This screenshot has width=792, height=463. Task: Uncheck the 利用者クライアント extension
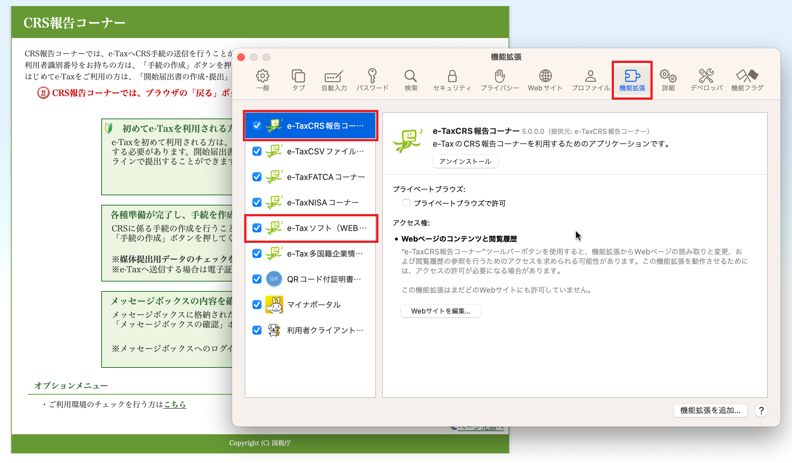(x=257, y=330)
